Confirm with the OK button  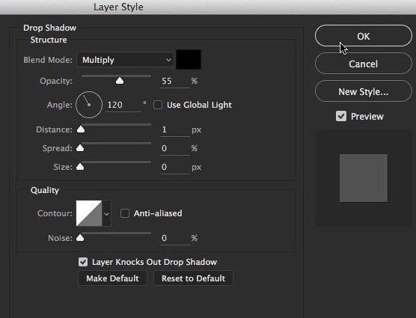(x=364, y=36)
